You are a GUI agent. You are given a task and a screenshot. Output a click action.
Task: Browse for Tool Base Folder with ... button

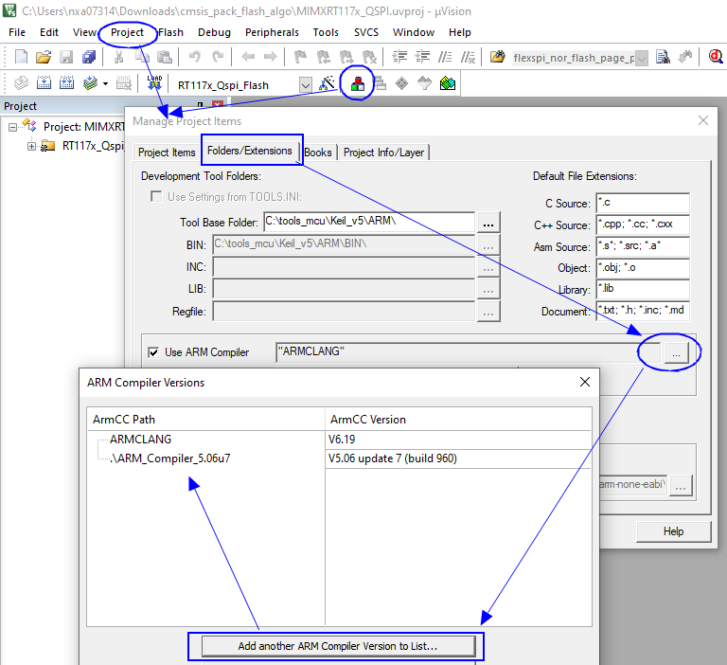488,224
